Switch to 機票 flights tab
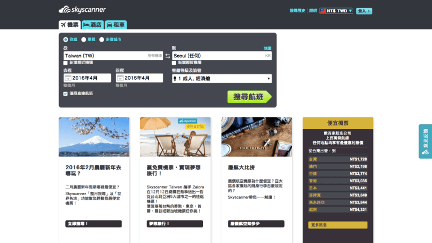Viewport: 432px width, 243px height. coord(70,25)
